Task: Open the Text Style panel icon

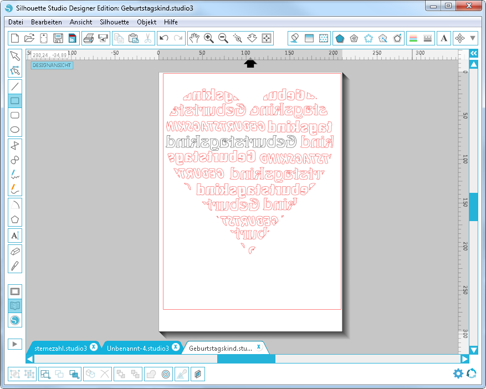Action: pyautogui.click(x=444, y=38)
